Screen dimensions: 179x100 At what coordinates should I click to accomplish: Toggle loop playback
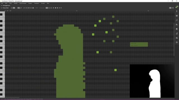tap(49, 8)
